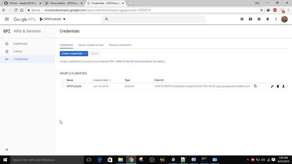This screenshot has width=292, height=164.
Task: Open the GPGYoutube client name link
Action: tap(74, 86)
